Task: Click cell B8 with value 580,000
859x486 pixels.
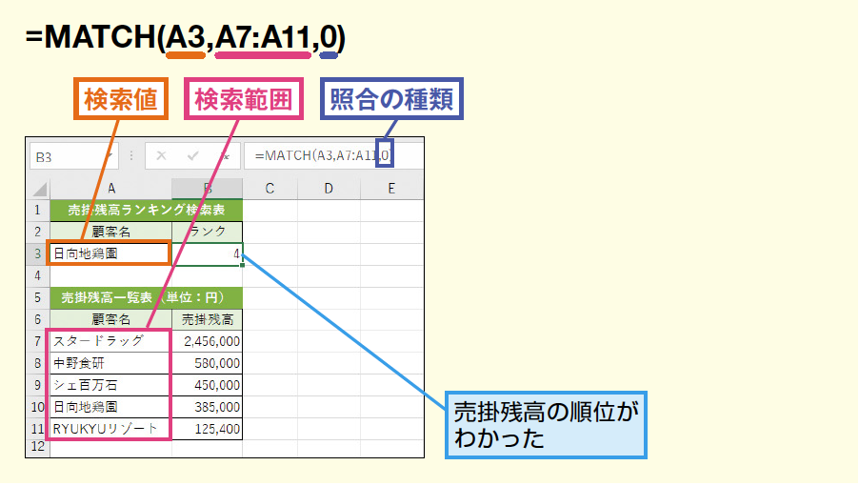Action: (208, 362)
